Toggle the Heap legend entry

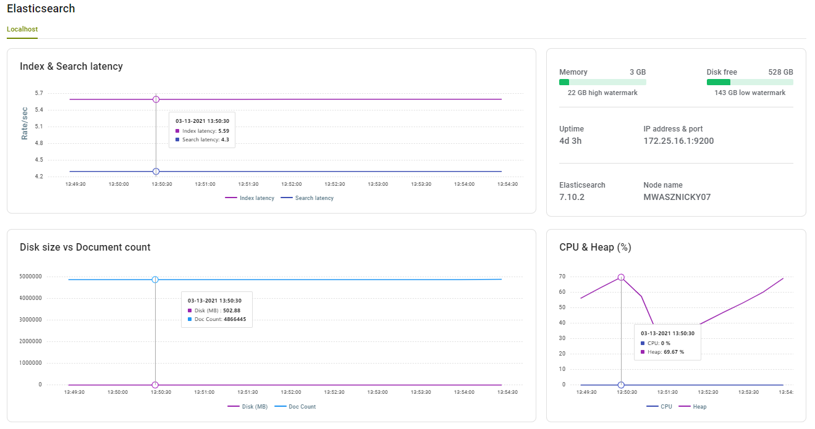pyautogui.click(x=693, y=407)
